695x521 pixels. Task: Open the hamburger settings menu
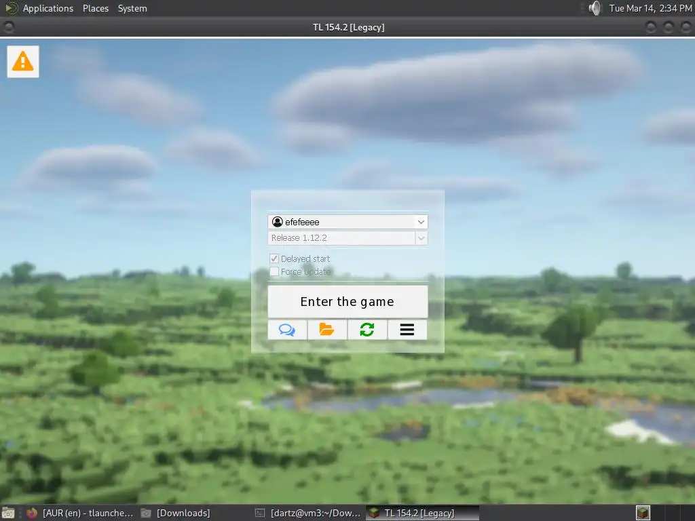(x=407, y=330)
